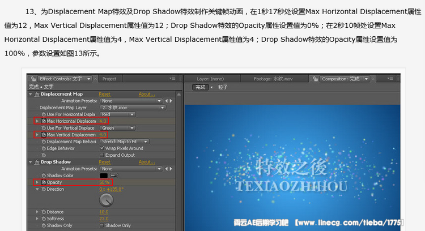425x231 pixels.
Task: Open the Displacement Map Layer dropdown
Action: (x=133, y=108)
